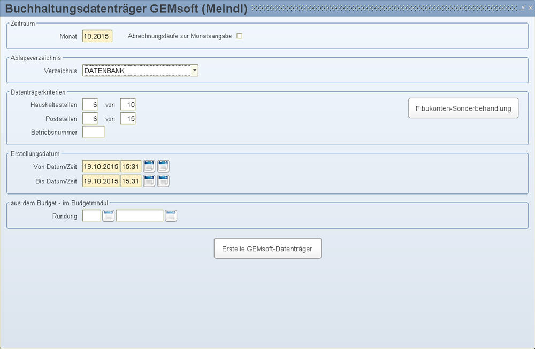Minimize window via title bar arrow icon
Image resolution: width=535 pixels, height=349 pixels.
[x=523, y=7]
